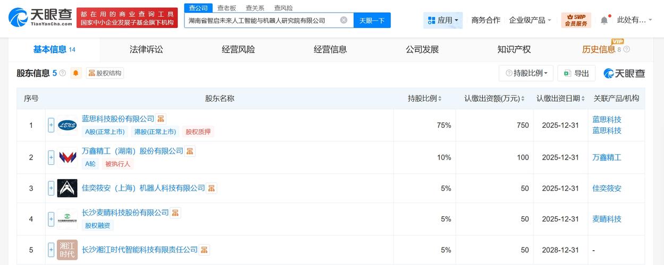Click the 股权结构 button
664x265 pixels.
105,73
